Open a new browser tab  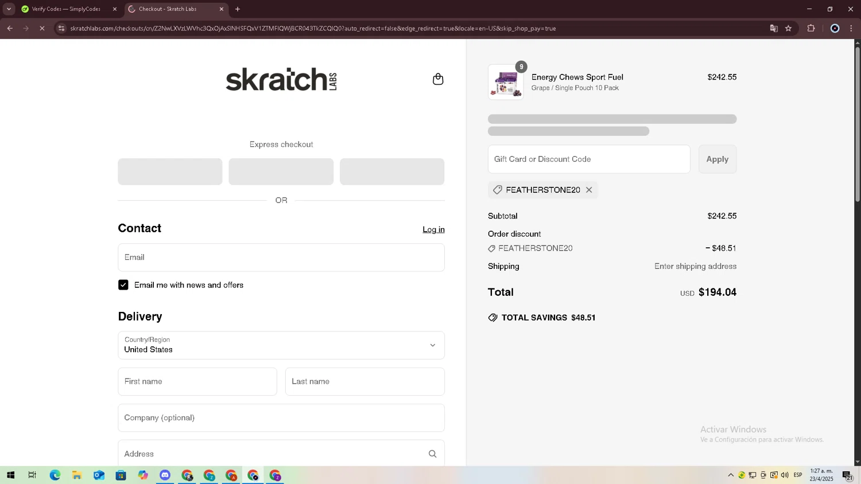click(238, 9)
